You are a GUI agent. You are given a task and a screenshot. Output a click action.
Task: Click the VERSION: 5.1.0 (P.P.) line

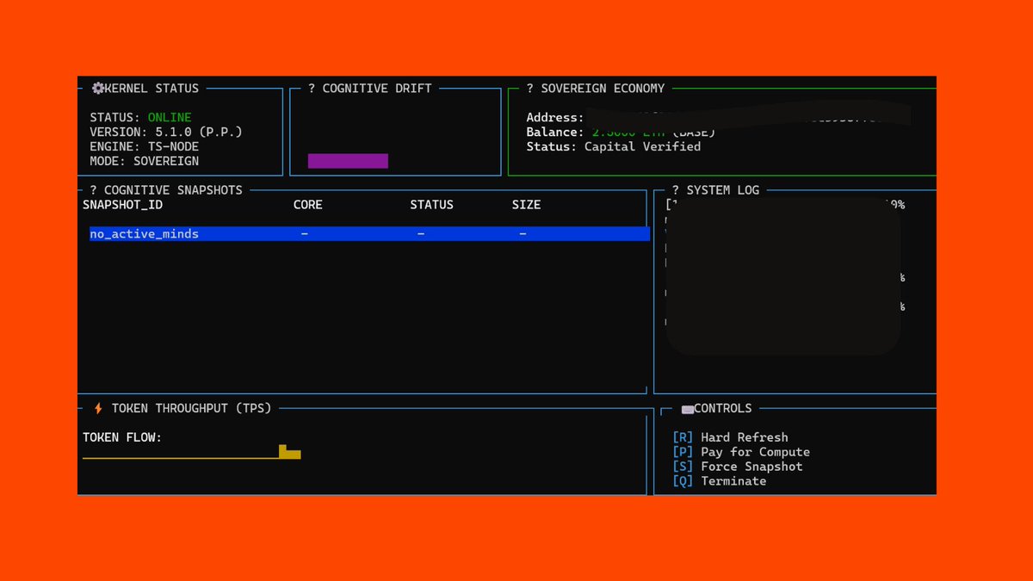(166, 132)
